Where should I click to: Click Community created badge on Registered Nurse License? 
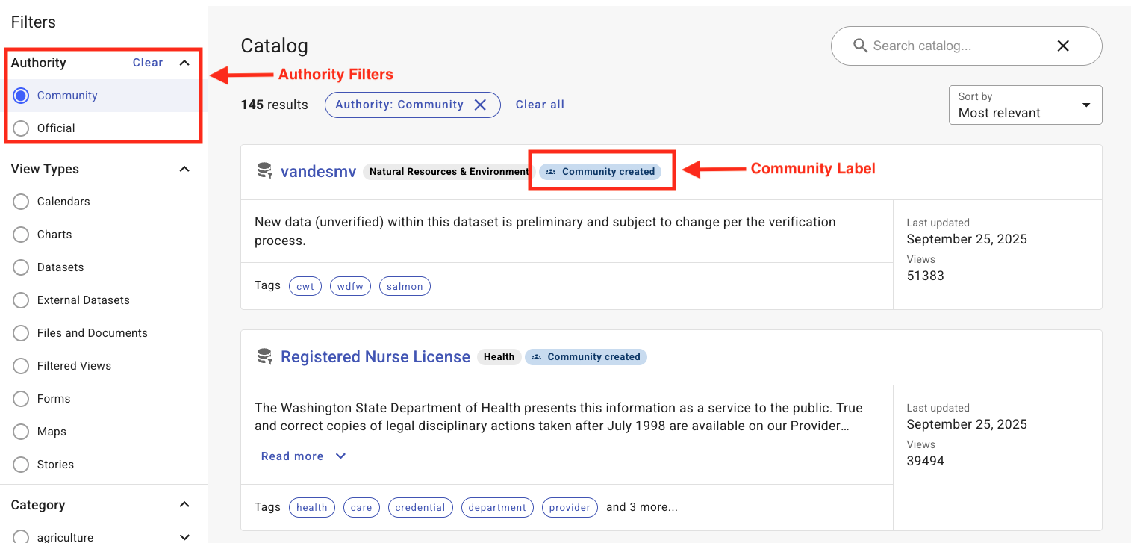586,356
